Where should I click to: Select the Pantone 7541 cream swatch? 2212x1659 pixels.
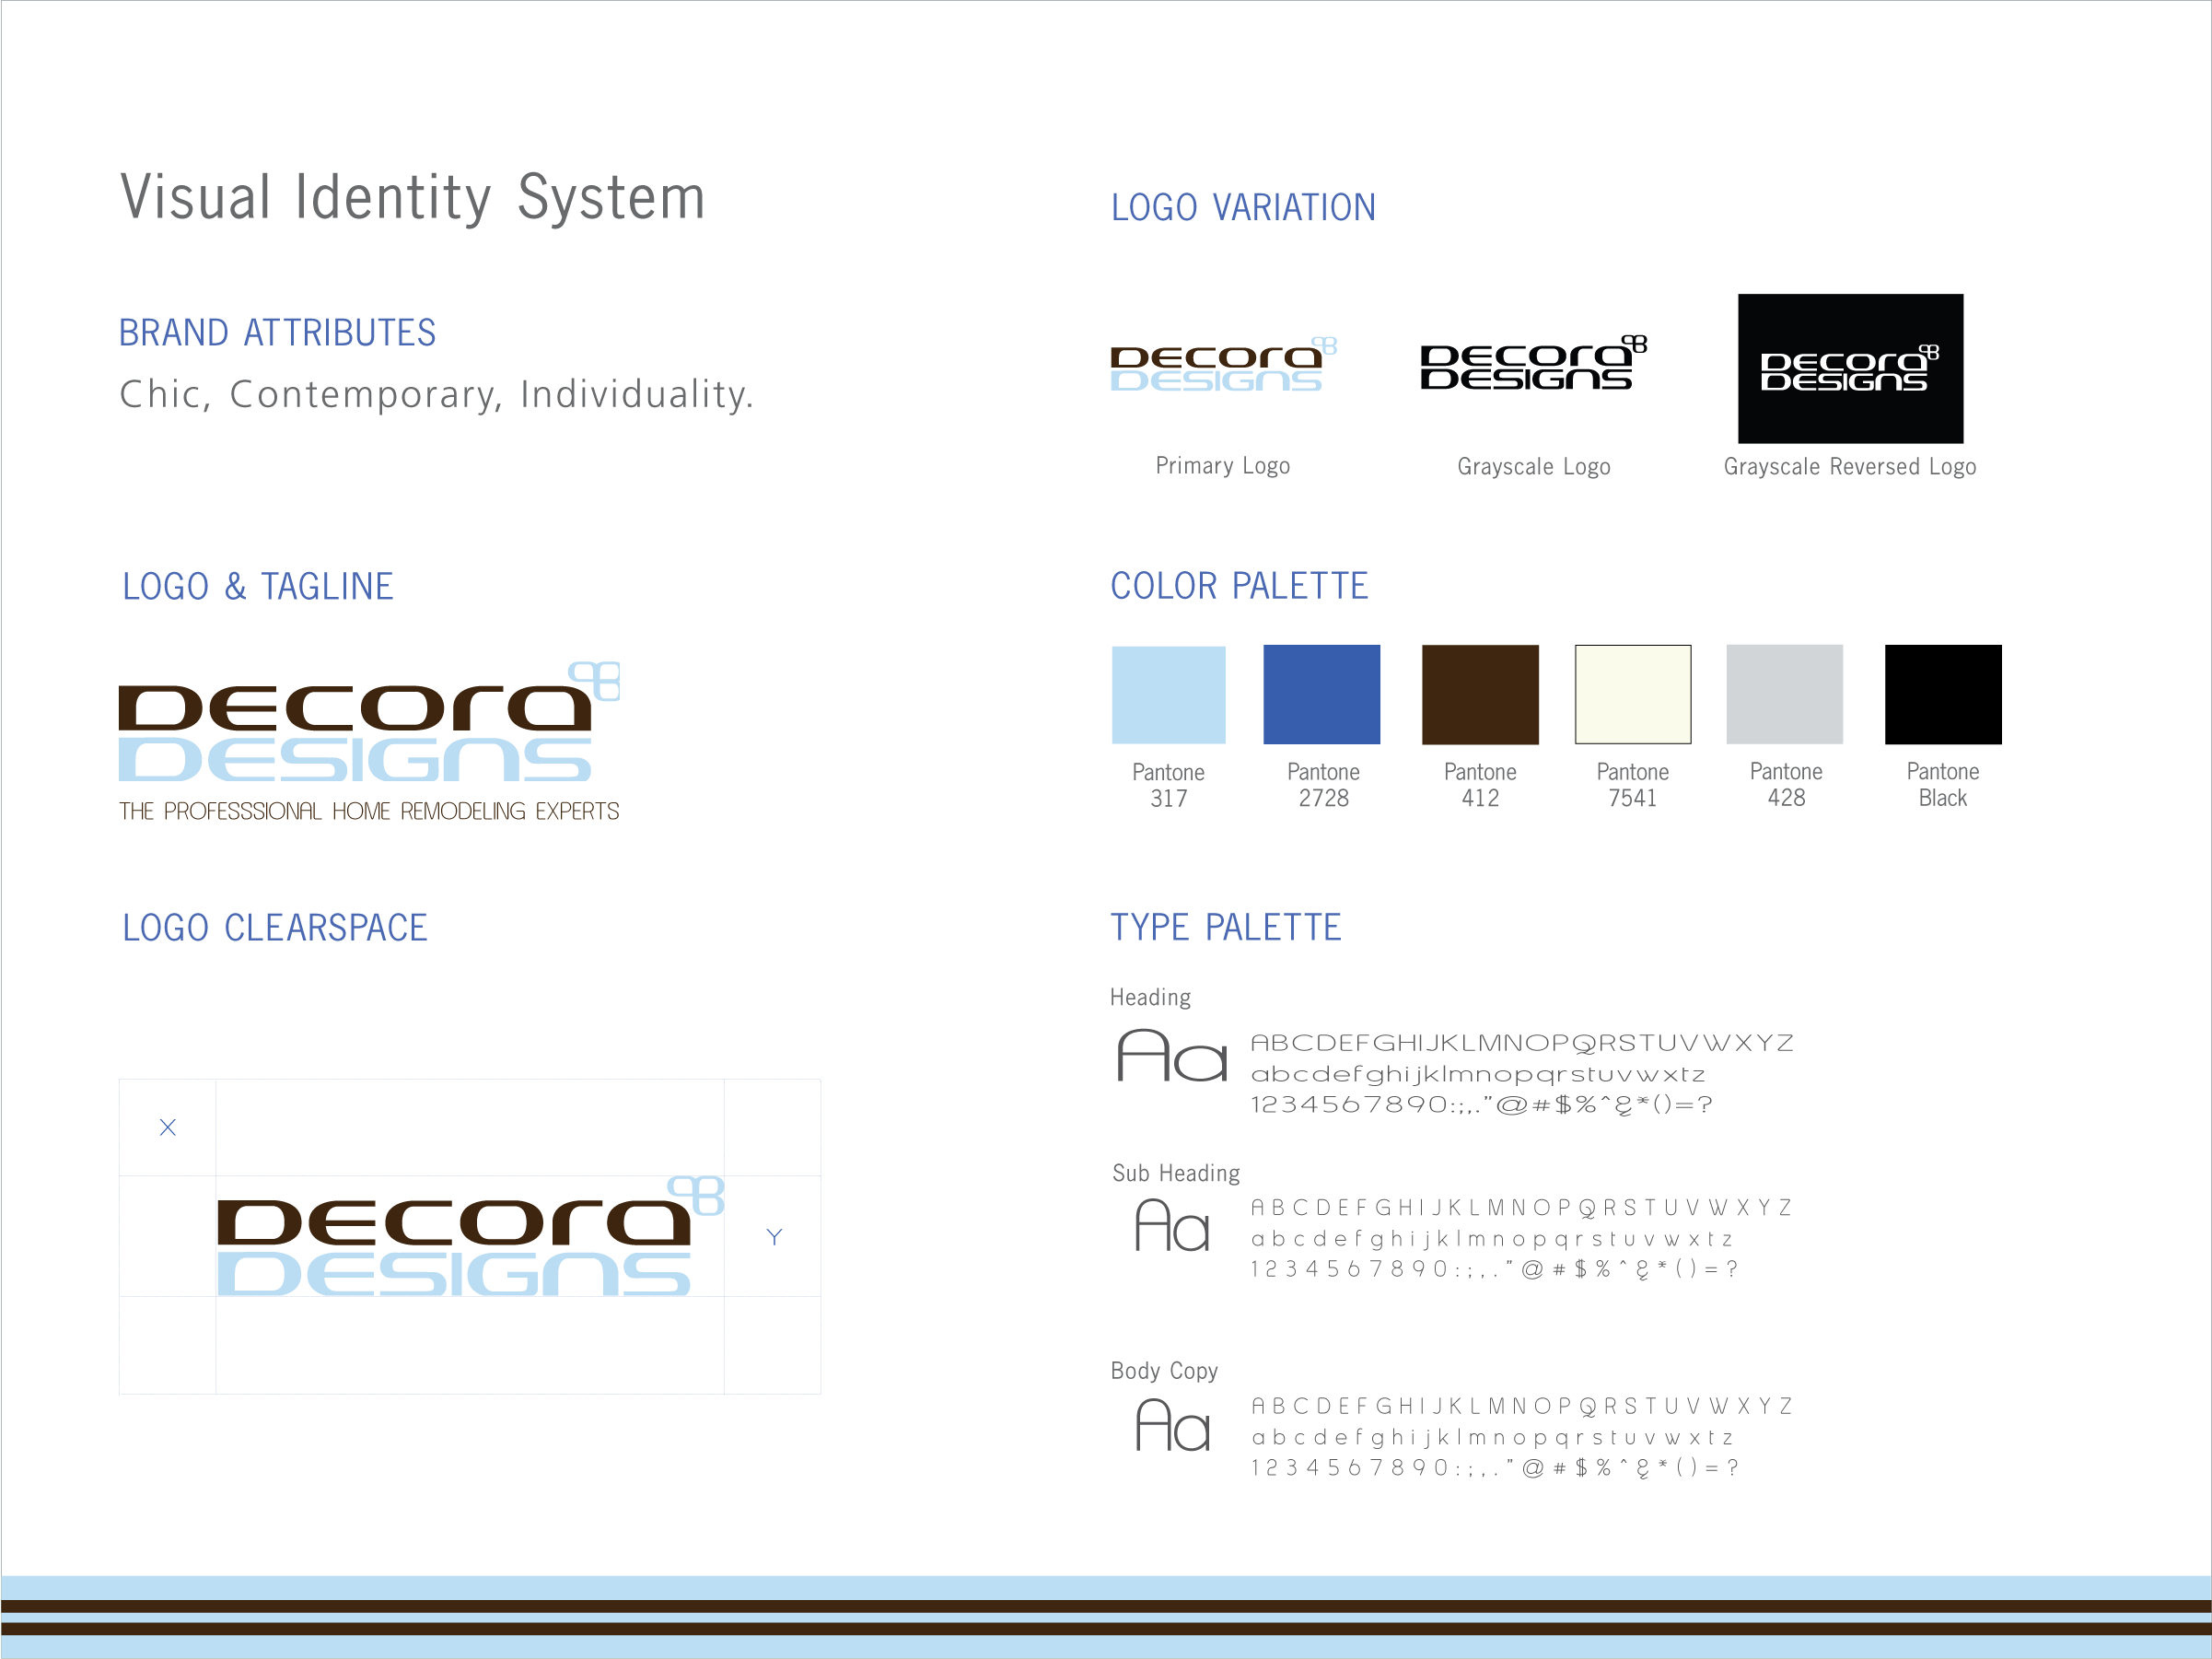(1632, 695)
